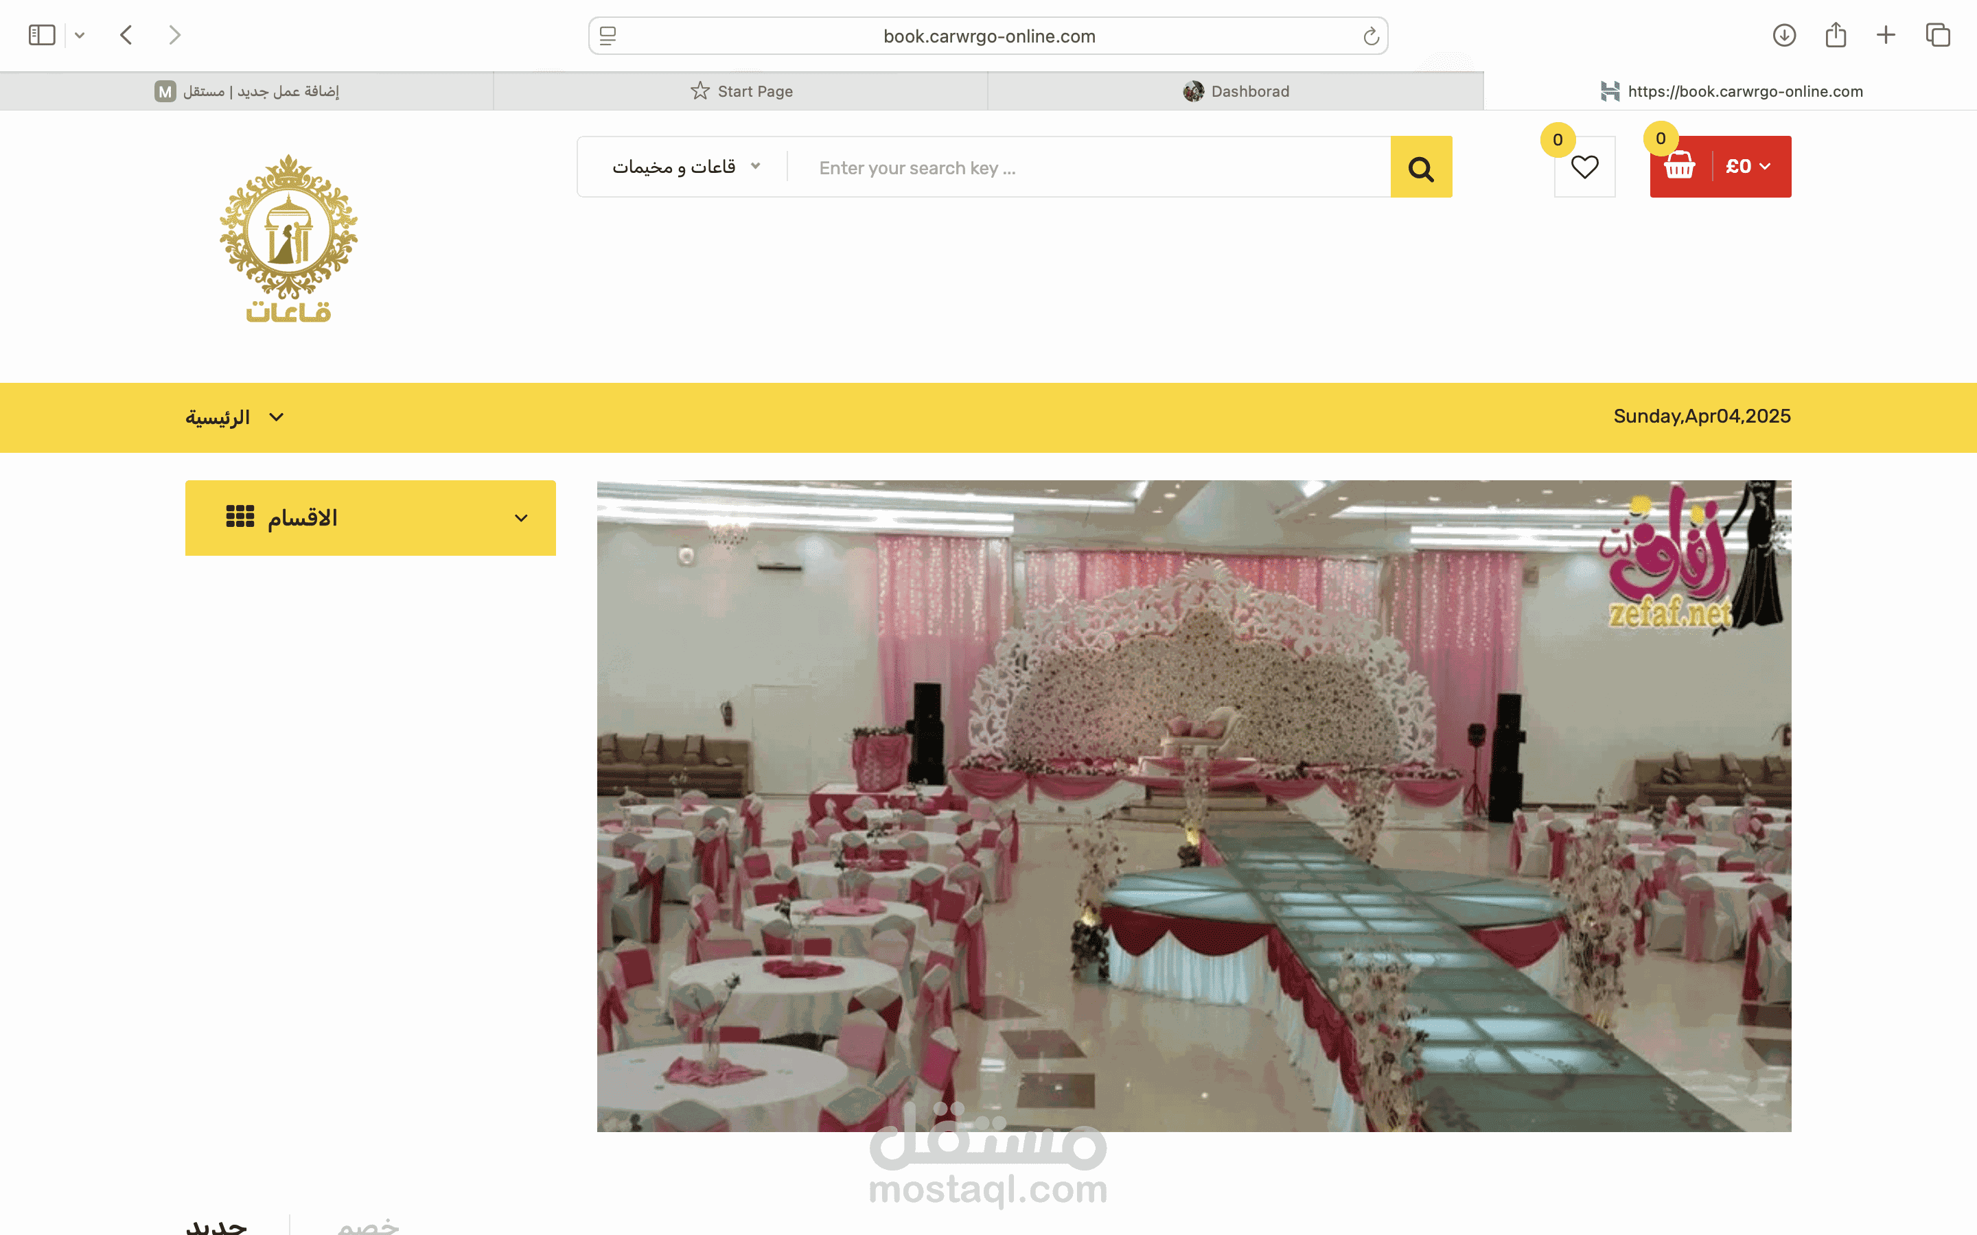1977x1235 pixels.
Task: Open the £0 cart dropdown chevron
Action: [x=1766, y=167]
